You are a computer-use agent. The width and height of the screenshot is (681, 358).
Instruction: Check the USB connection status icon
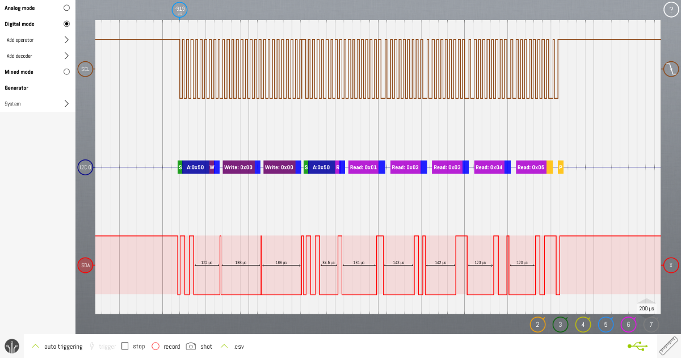click(638, 346)
